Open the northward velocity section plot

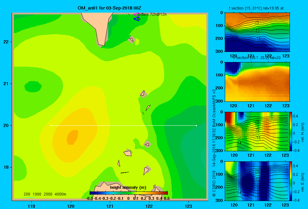click(x=257, y=131)
